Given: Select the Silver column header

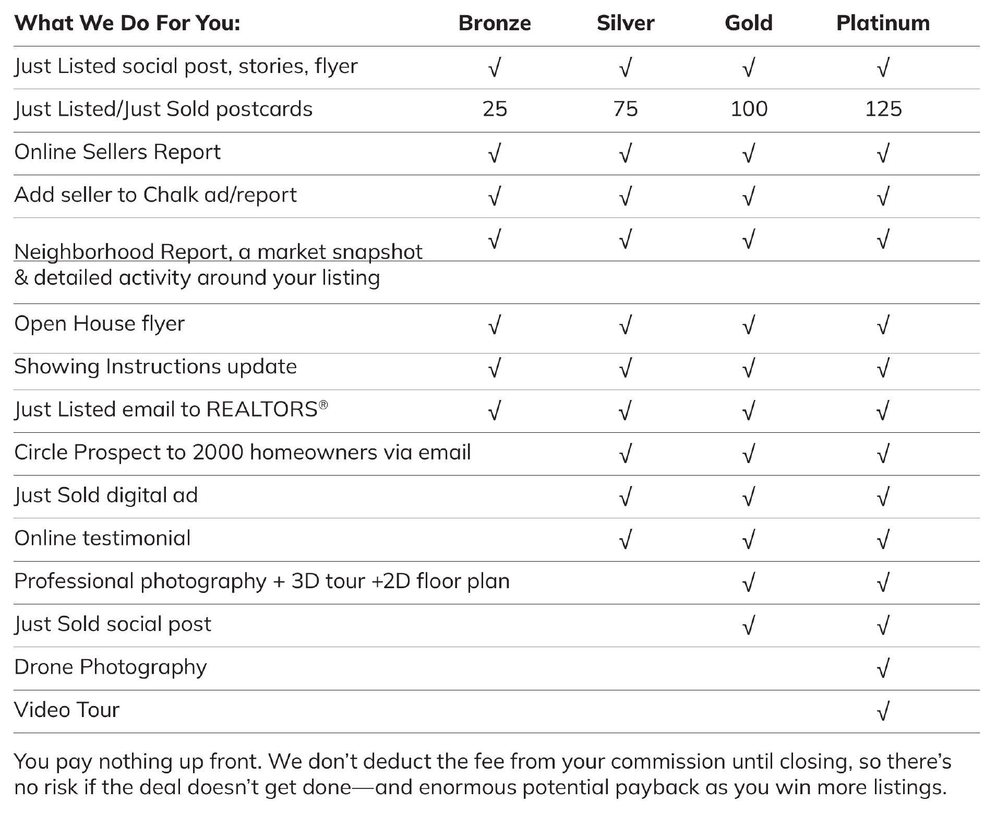Looking at the screenshot, I should pyautogui.click(x=625, y=23).
